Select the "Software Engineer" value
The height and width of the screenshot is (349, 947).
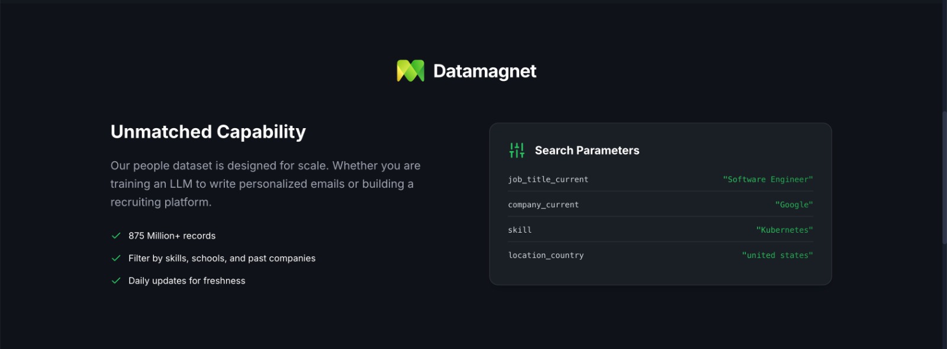coord(768,180)
